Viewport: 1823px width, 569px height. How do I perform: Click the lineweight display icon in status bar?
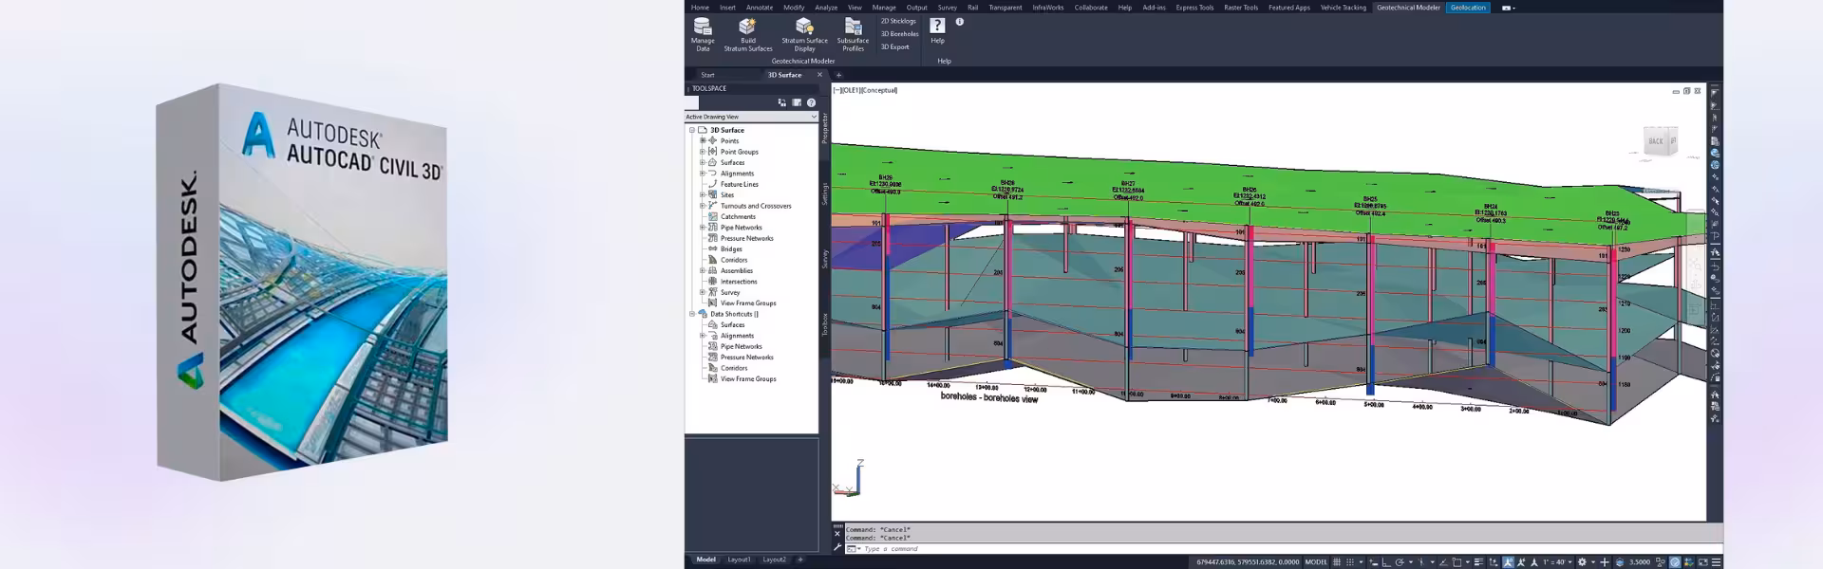click(1478, 561)
